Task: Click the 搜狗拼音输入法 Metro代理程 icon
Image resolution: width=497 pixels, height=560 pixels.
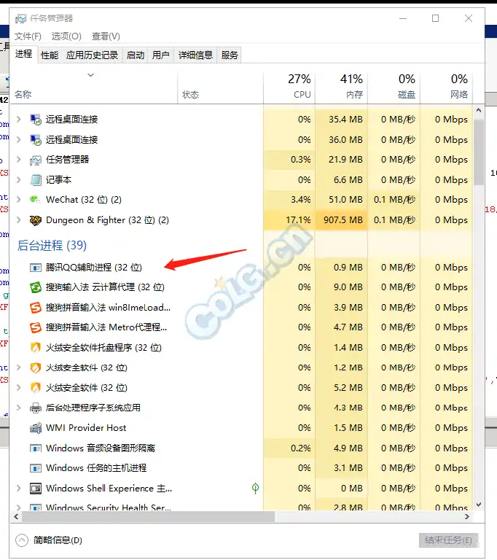Action: [x=36, y=327]
